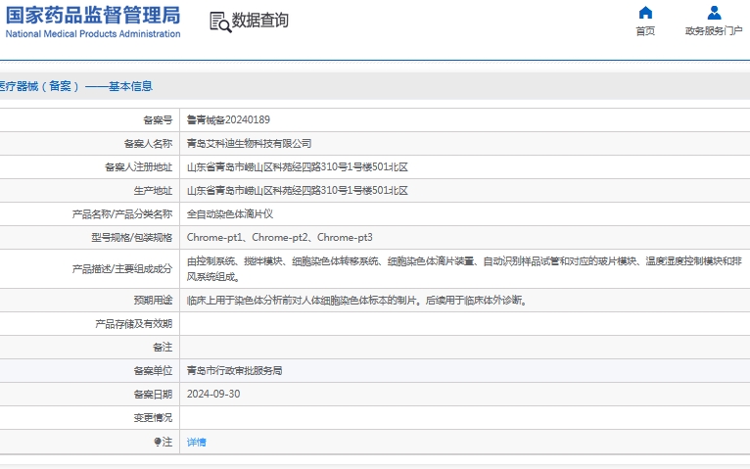Screen dimensions: 750x469
Task: Click the 备案人名称 field label
Action: [148, 143]
